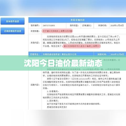Click the 回复内容 label

pyautogui.click(x=35, y=85)
